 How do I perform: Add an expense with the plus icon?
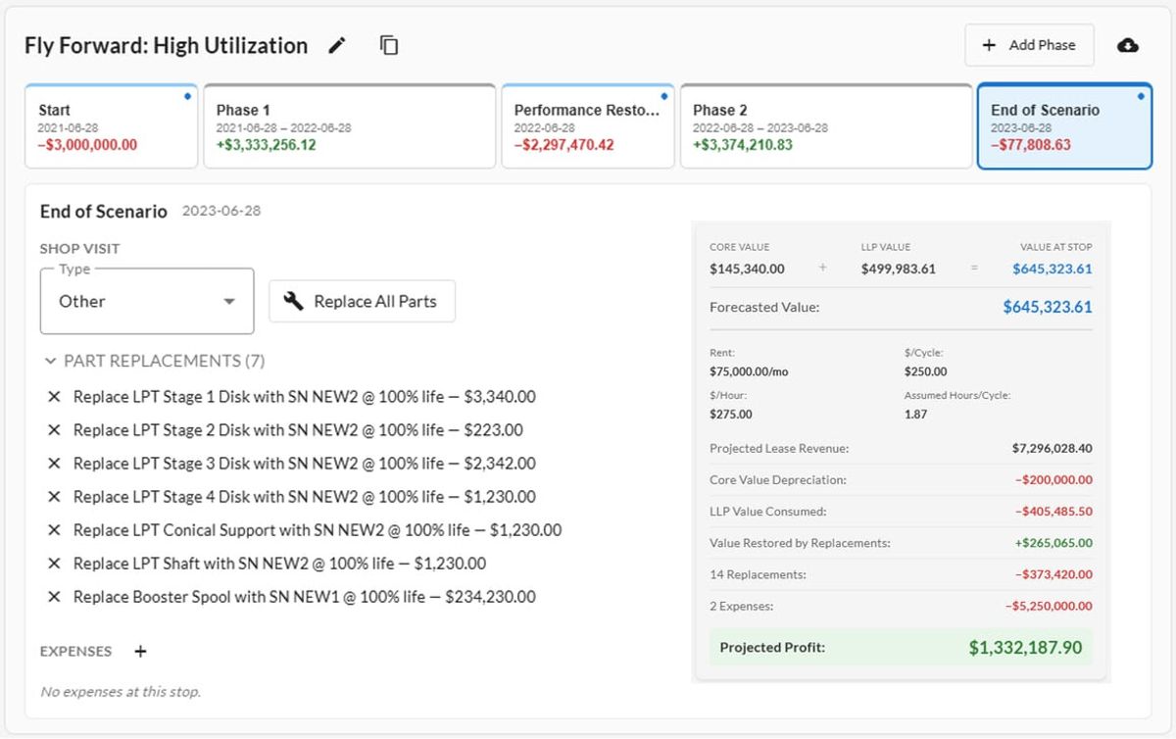140,652
